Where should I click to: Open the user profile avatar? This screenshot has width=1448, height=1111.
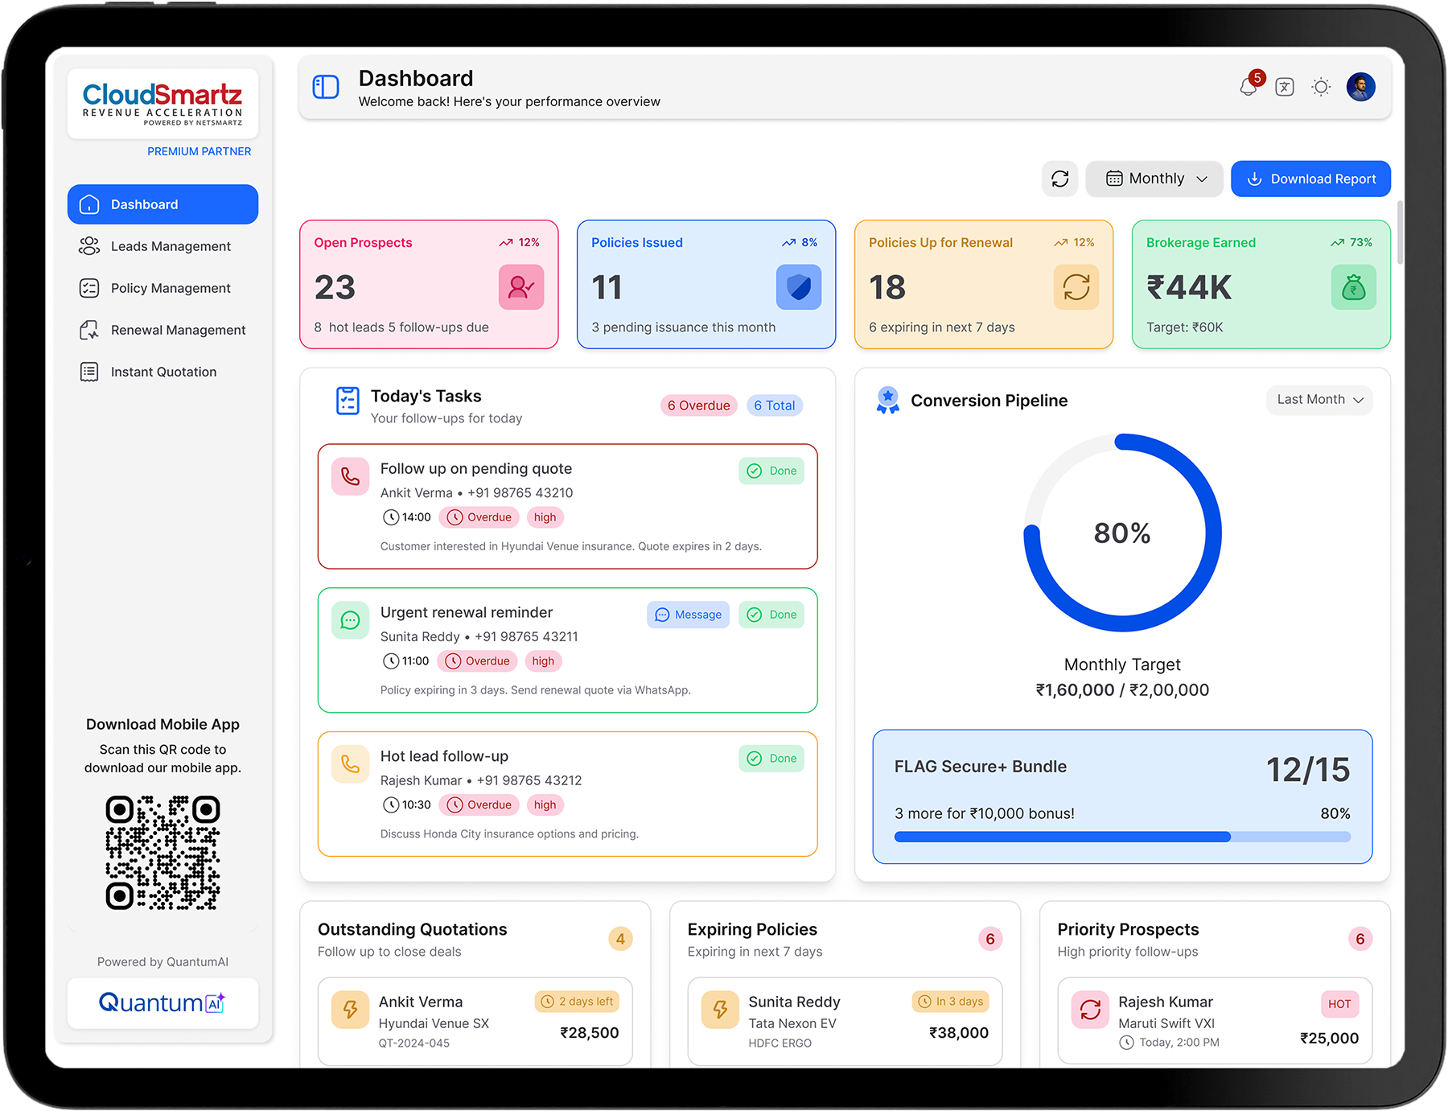coord(1360,87)
